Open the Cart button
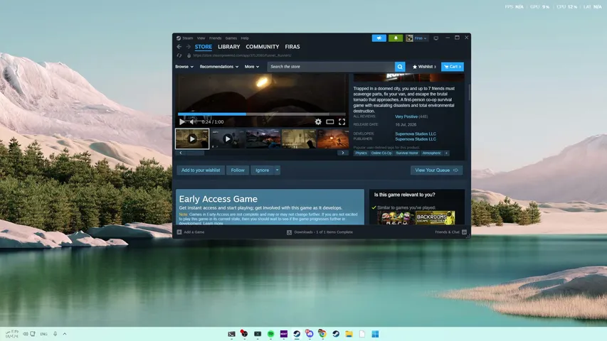607x341 pixels. (452, 67)
